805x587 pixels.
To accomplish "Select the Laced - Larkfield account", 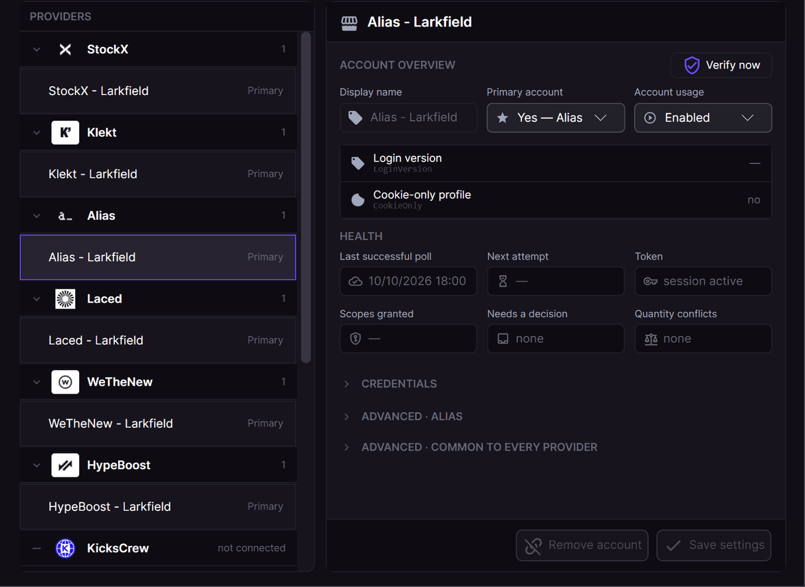I will pos(158,340).
